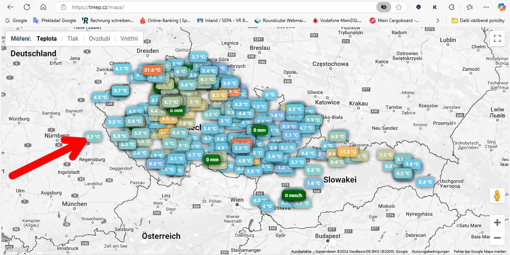Open the Další oblíbené položky folder

point(478,21)
